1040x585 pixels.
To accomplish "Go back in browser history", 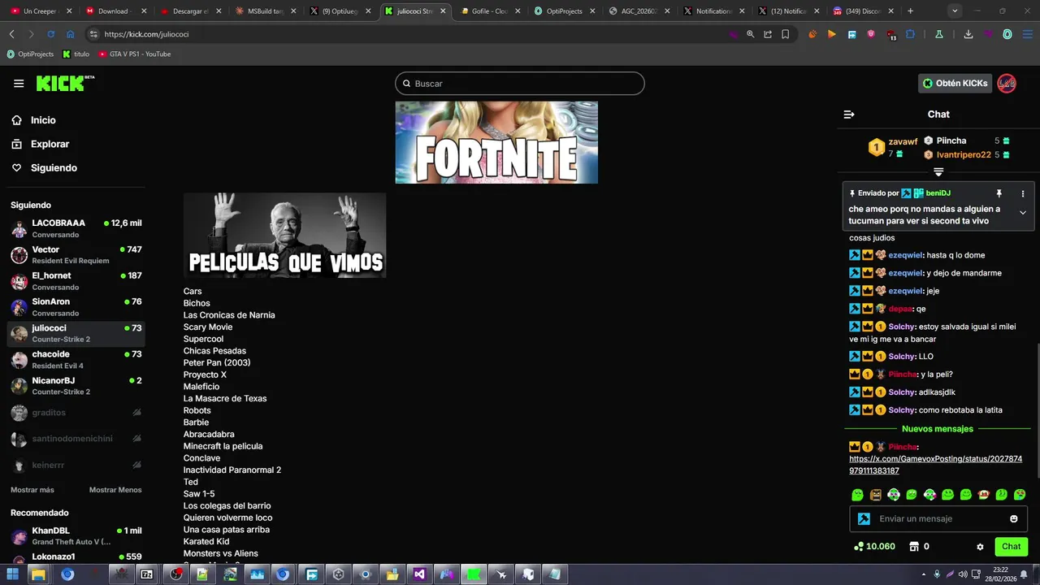I will tap(11, 34).
